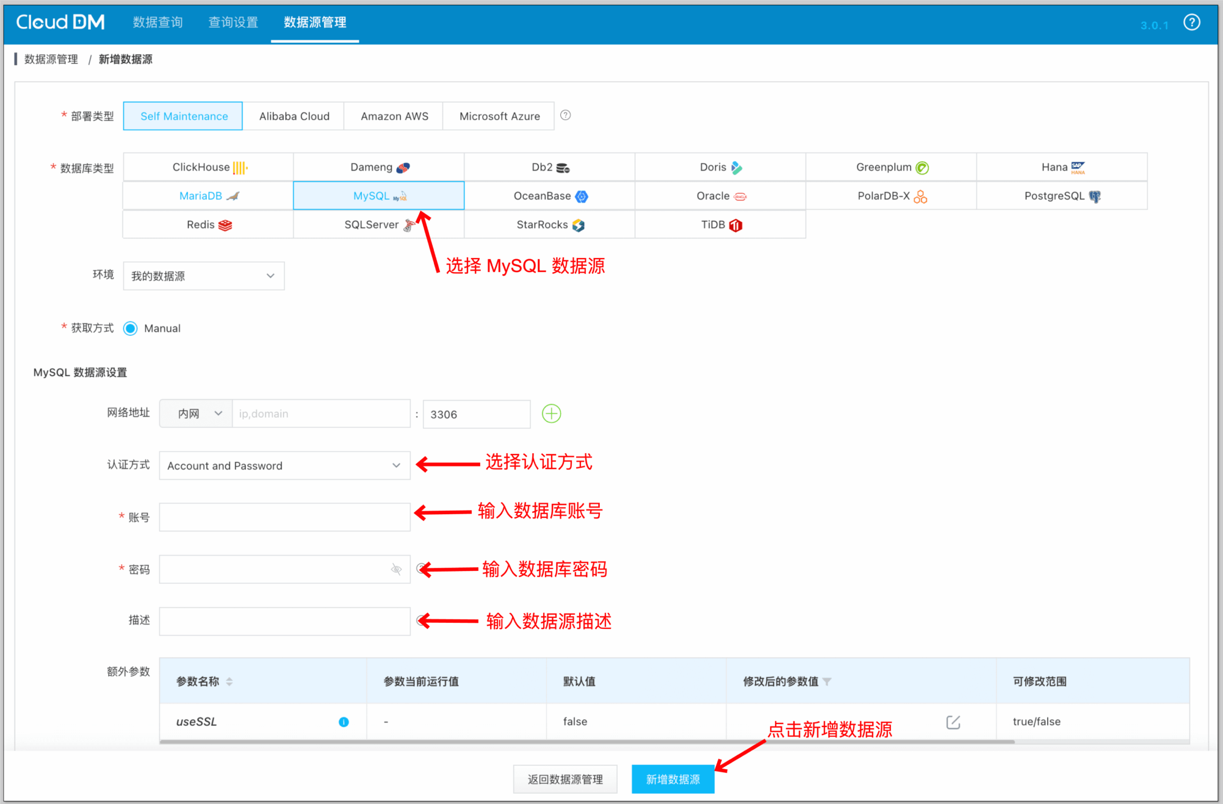
Task: Toggle password visibility eye icon
Action: 396,569
